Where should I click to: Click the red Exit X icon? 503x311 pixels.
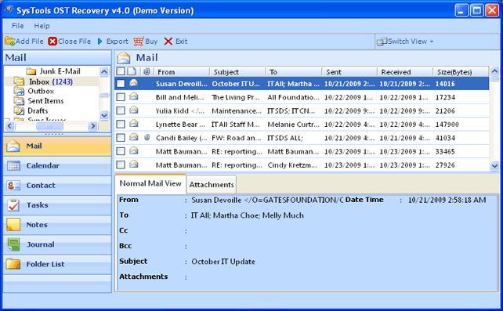tap(168, 42)
